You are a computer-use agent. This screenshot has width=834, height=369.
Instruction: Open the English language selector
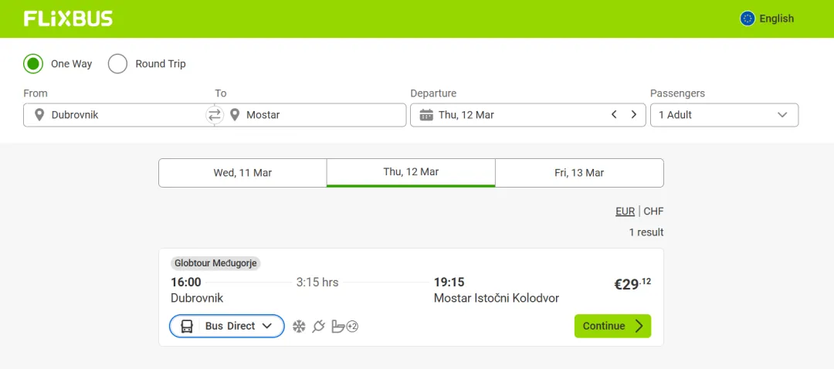pos(767,19)
